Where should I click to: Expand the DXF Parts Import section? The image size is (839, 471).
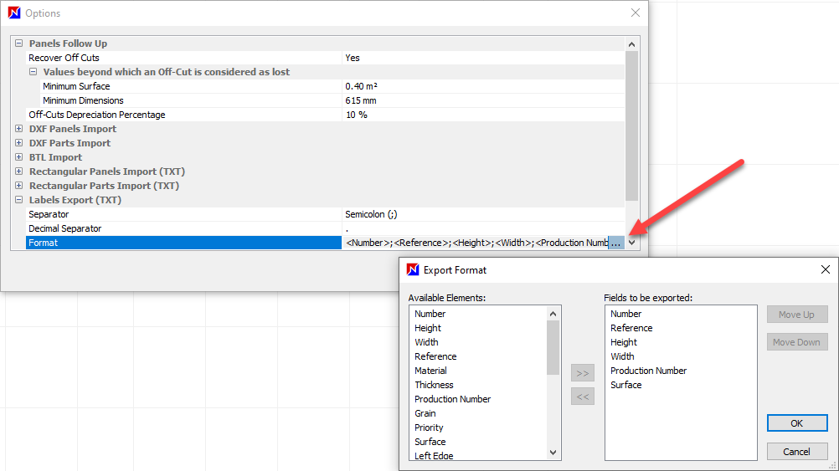[18, 143]
